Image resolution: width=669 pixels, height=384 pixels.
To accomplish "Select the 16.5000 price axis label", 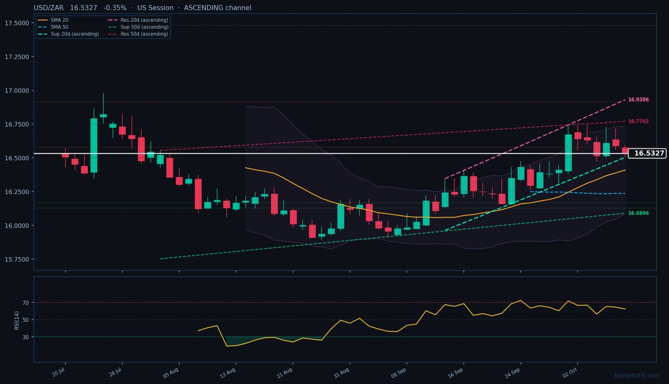I will coord(17,158).
